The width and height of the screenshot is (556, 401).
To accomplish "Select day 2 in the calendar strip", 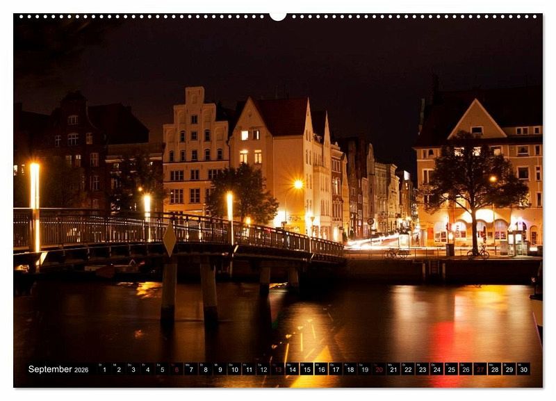I will (x=119, y=369).
